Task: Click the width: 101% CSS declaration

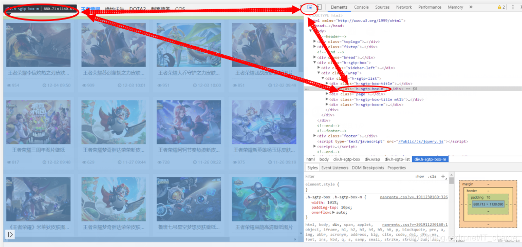Action: [325, 202]
